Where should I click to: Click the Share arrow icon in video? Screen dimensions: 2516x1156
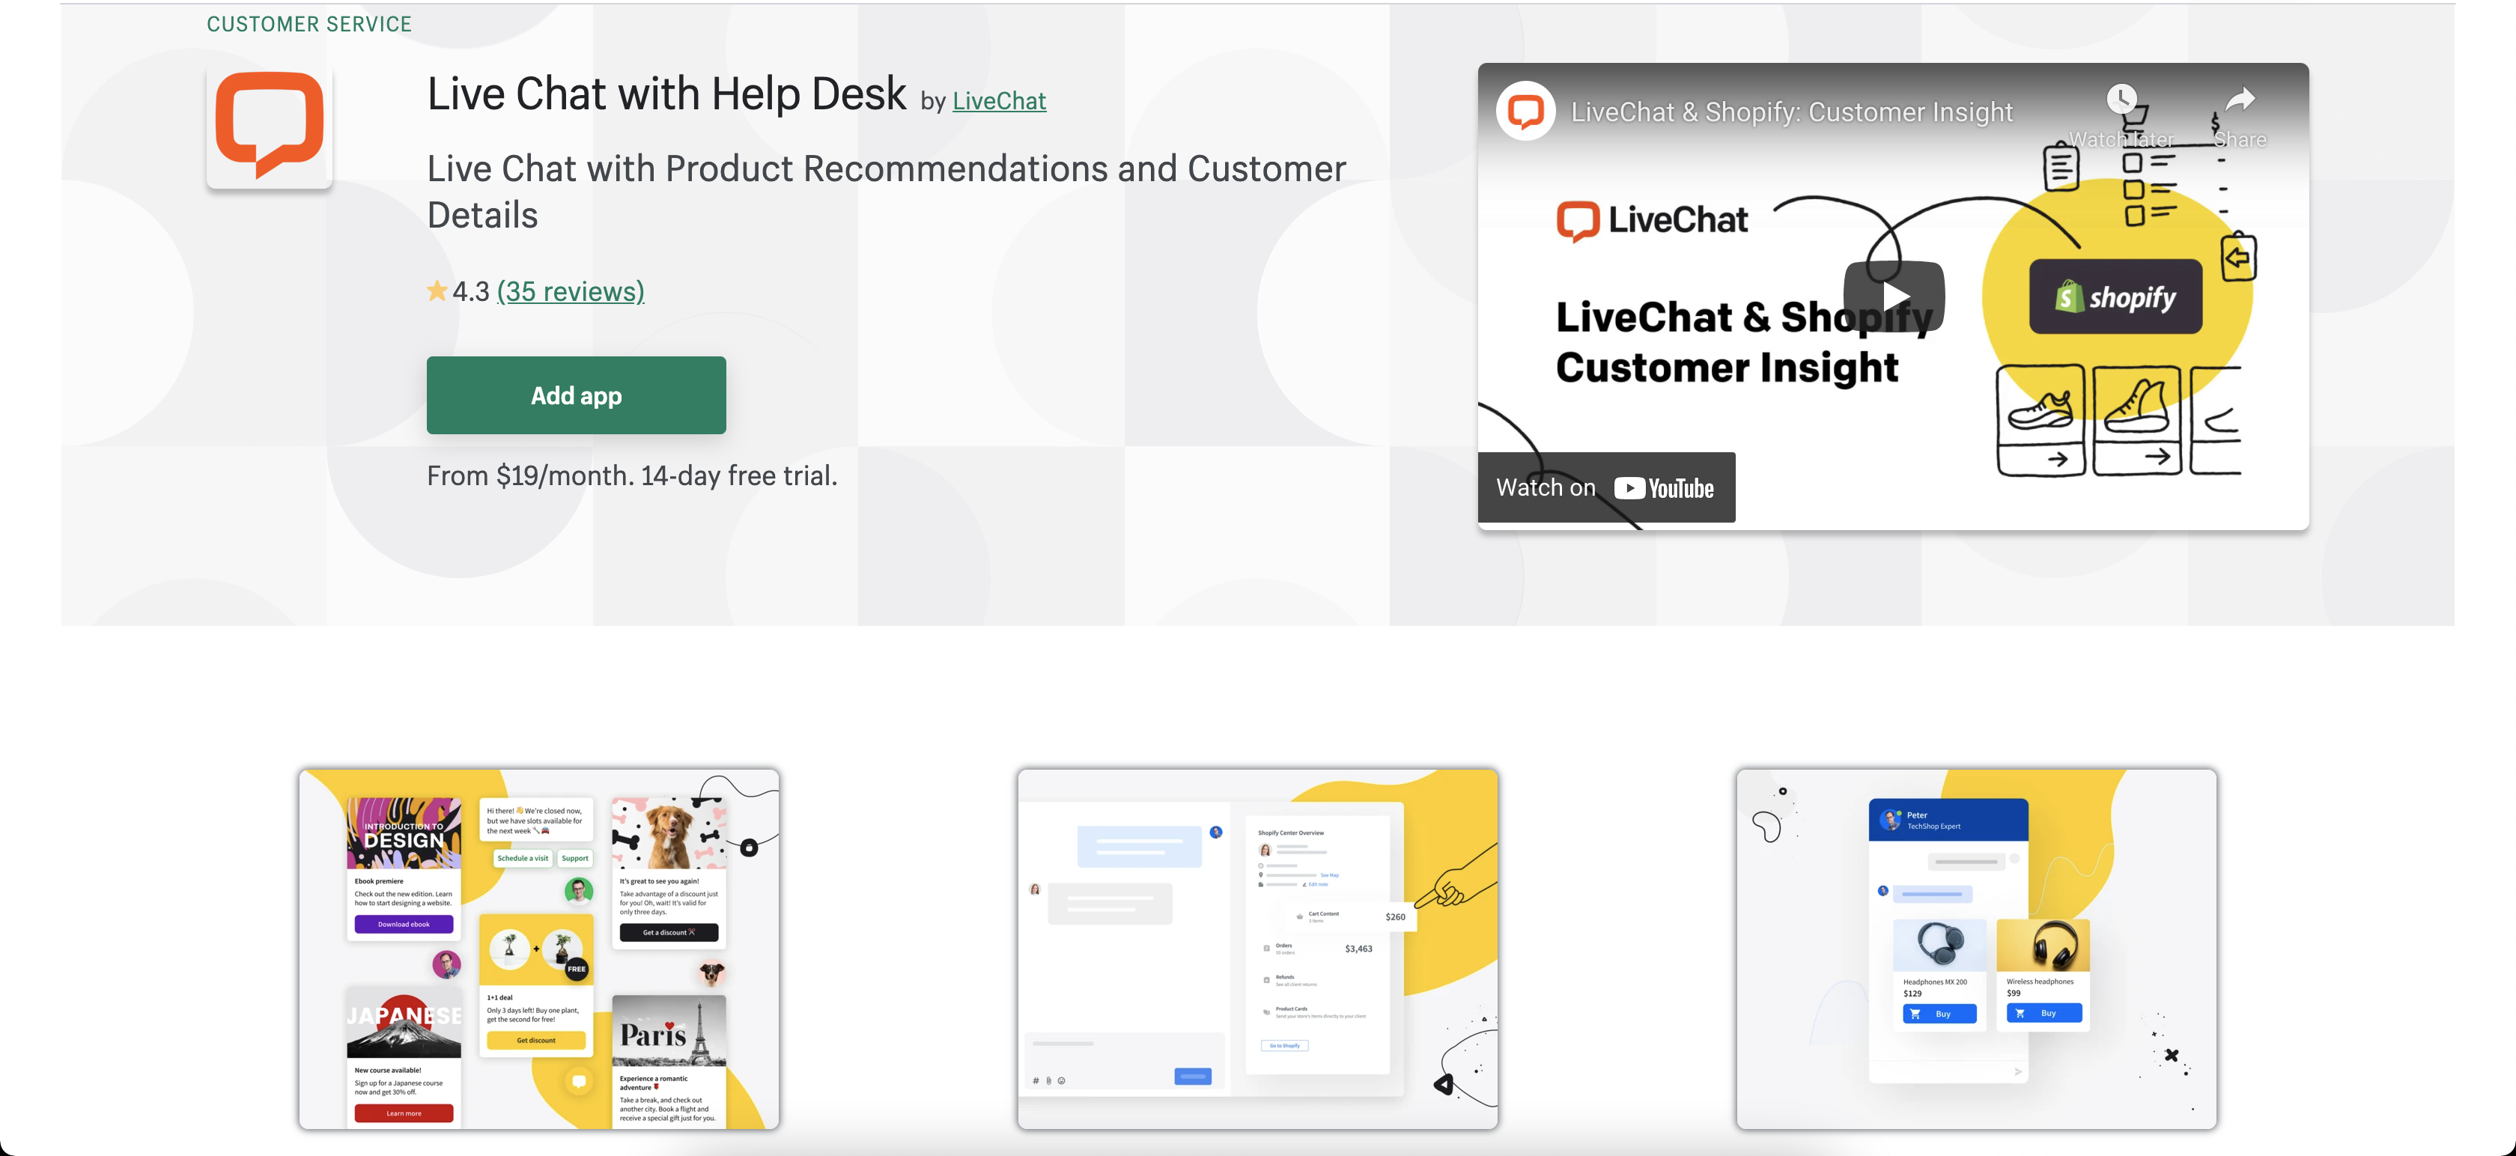pyautogui.click(x=2240, y=99)
